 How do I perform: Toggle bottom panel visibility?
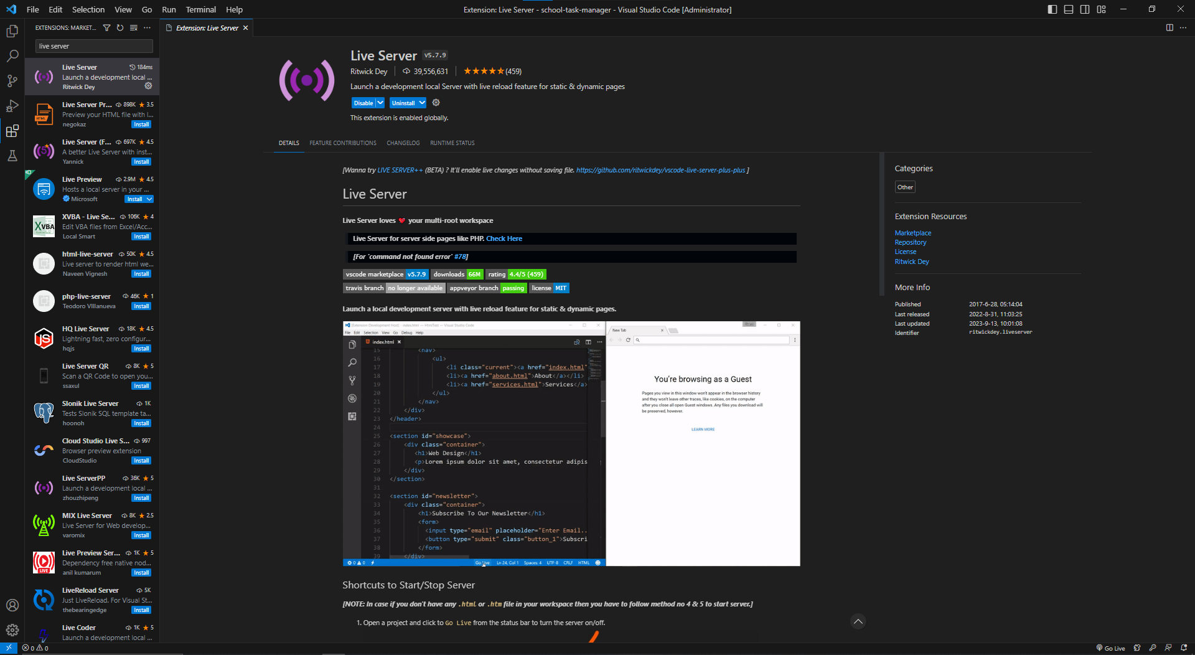tap(1069, 9)
